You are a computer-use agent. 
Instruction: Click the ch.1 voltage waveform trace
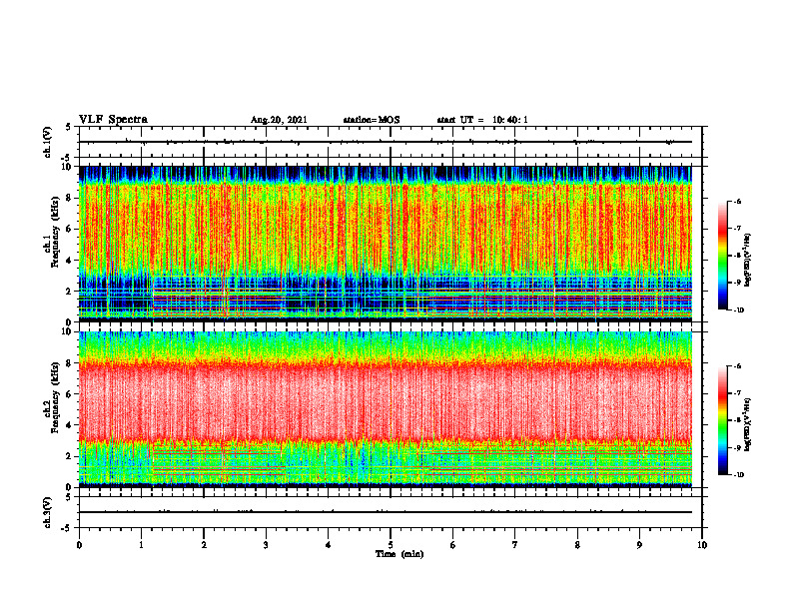pos(386,142)
